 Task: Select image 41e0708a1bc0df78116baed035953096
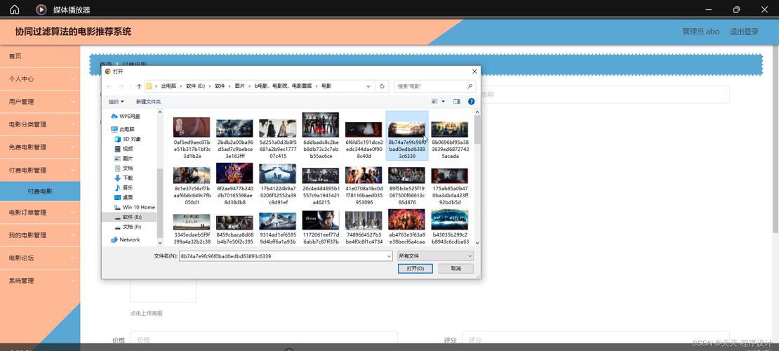tap(364, 185)
